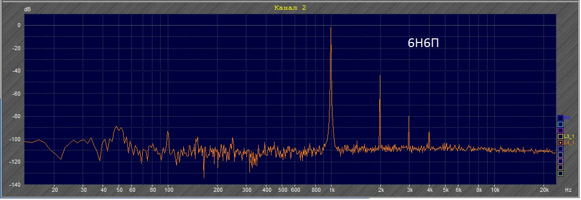Click the 1k frequency axis label
The image size is (581, 200).
coord(332,190)
